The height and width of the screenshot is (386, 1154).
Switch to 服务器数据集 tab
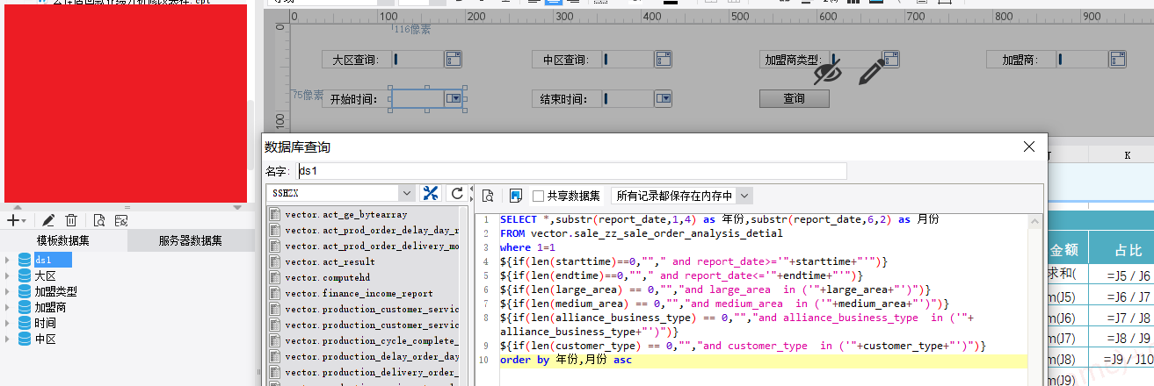pyautogui.click(x=191, y=240)
